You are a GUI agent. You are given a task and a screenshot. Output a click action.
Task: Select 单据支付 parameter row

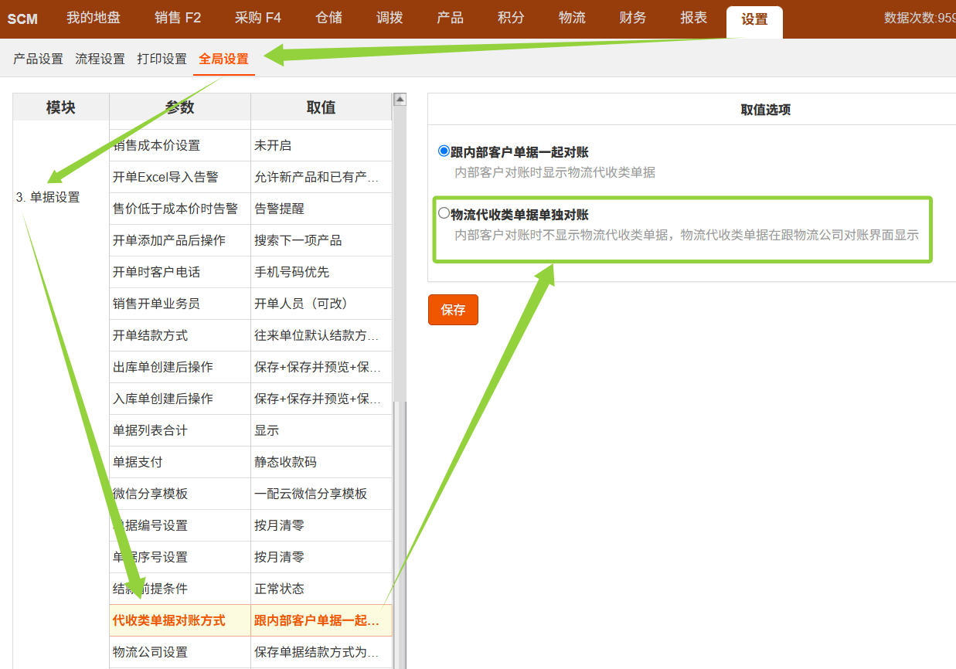138,462
